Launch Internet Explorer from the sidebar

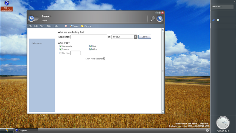pos(213,20)
